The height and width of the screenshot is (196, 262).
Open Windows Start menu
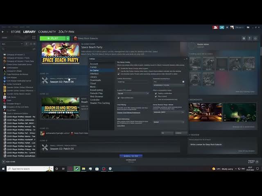[x=3, y=169]
